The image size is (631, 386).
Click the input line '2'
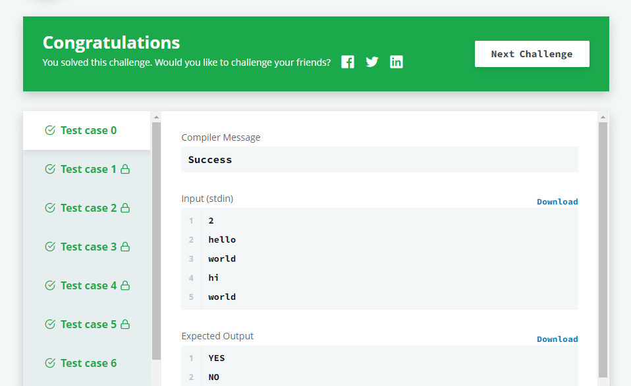pyautogui.click(x=211, y=220)
